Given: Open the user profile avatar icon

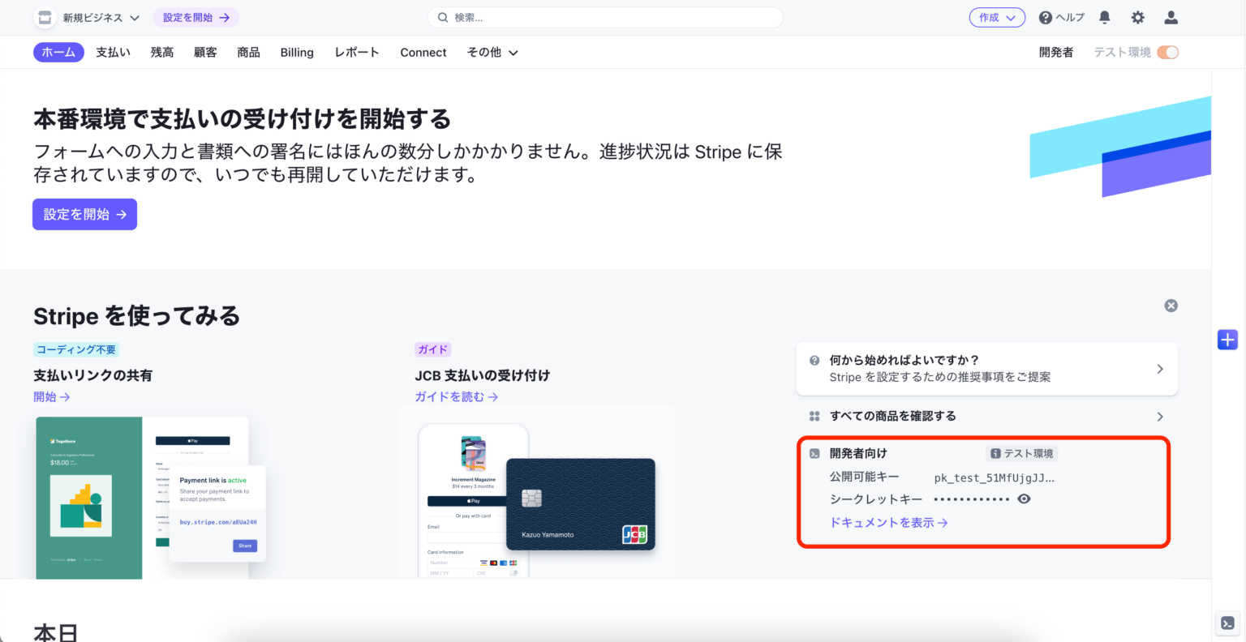Looking at the screenshot, I should coord(1171,17).
